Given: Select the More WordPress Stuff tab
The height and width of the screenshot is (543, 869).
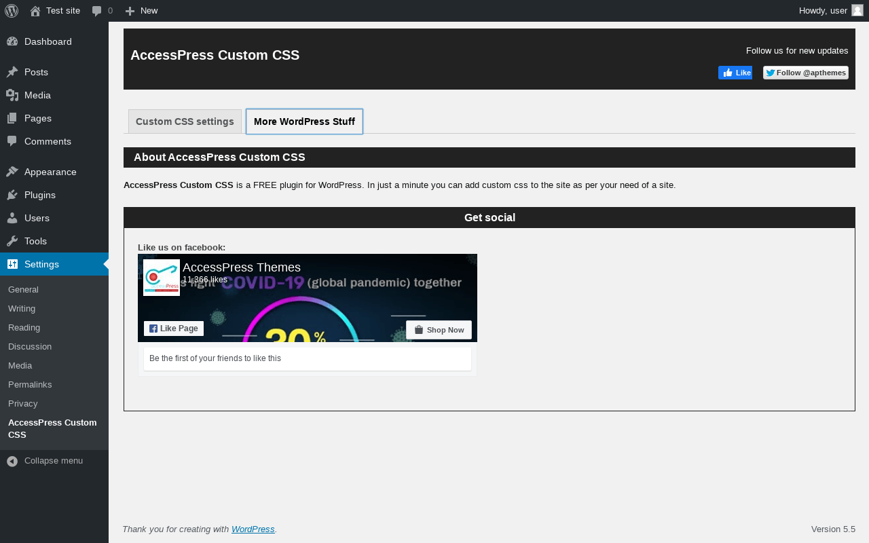Looking at the screenshot, I should click(x=304, y=121).
